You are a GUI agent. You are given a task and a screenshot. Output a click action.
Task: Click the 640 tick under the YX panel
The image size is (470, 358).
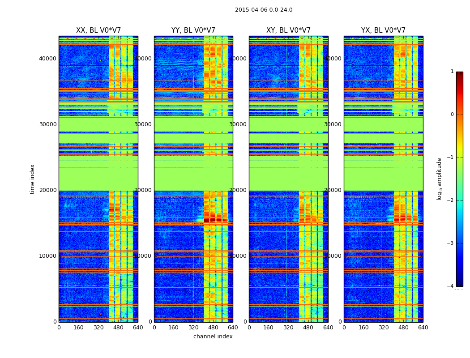coord(423,328)
